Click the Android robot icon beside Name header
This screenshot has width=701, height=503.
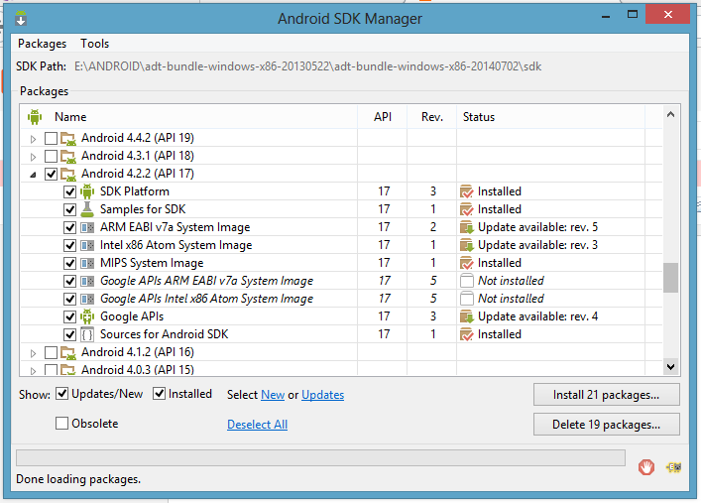(x=35, y=117)
